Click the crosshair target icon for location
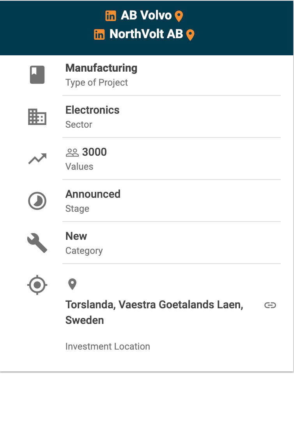 (x=37, y=285)
